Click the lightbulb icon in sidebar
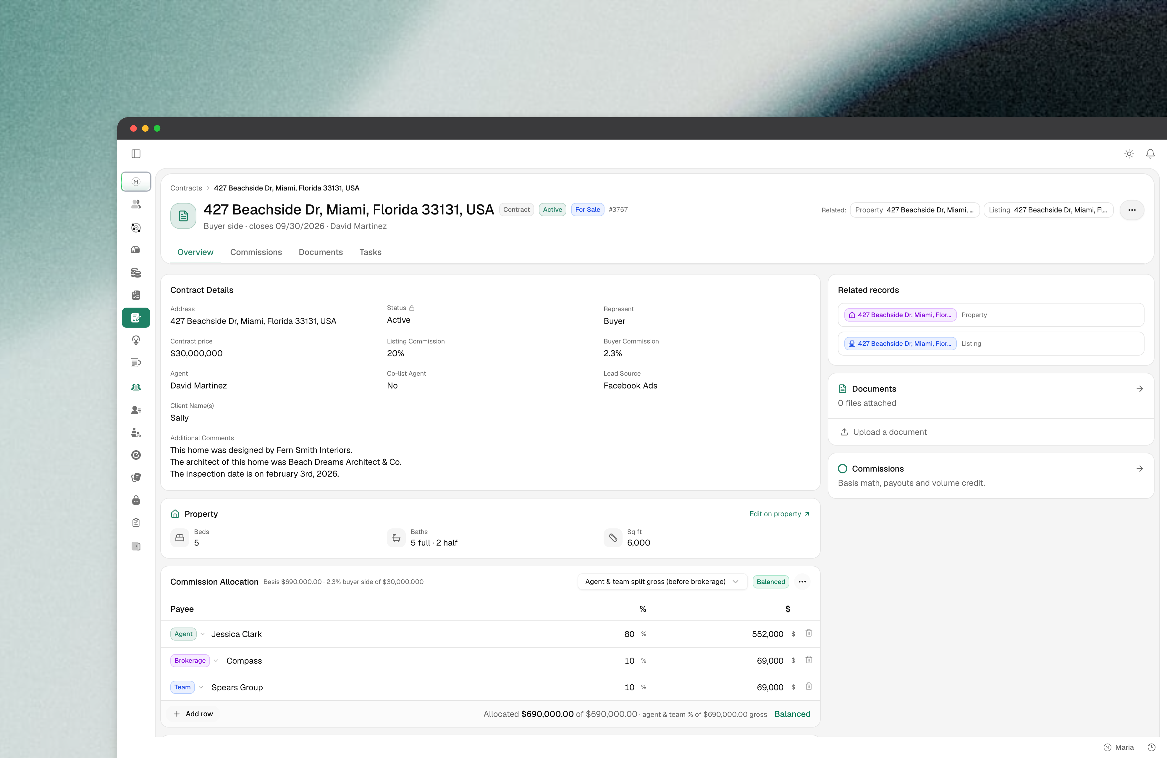The height and width of the screenshot is (758, 1167). tap(136, 340)
